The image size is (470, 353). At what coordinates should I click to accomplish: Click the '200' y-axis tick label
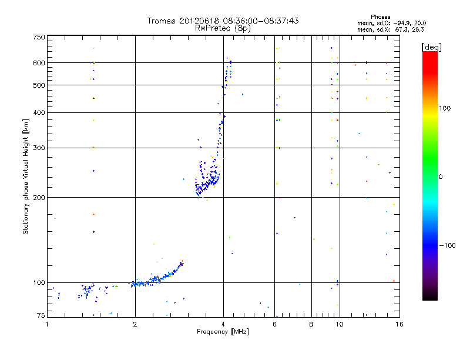39,198
